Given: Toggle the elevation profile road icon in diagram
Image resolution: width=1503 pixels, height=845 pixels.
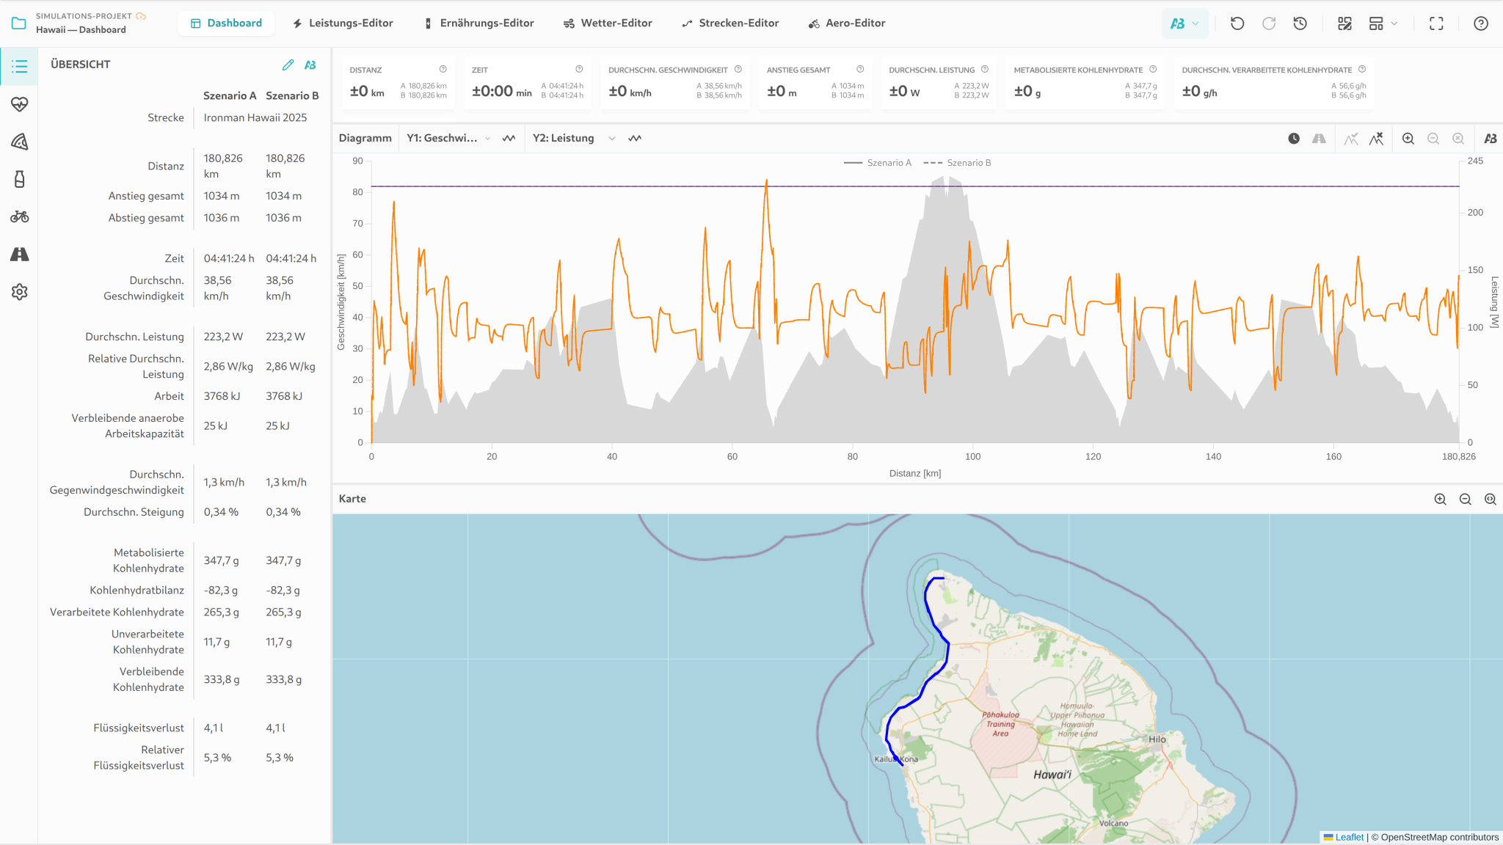Looking at the screenshot, I should (x=1319, y=139).
